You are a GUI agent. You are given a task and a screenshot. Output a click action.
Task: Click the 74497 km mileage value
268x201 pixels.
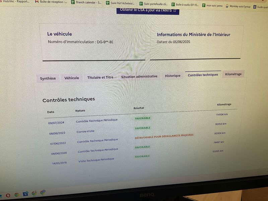point(219,142)
